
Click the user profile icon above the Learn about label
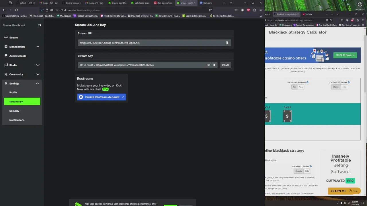tap(360, 4)
